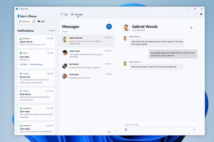Viewport: 214px width, 142px height.
Task: Maximize the Phone Link window
Action: tap(195, 9)
